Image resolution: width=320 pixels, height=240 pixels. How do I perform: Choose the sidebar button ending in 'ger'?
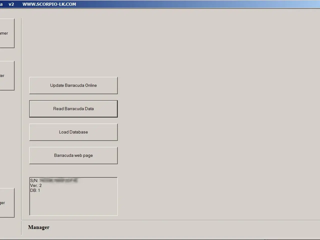7,203
